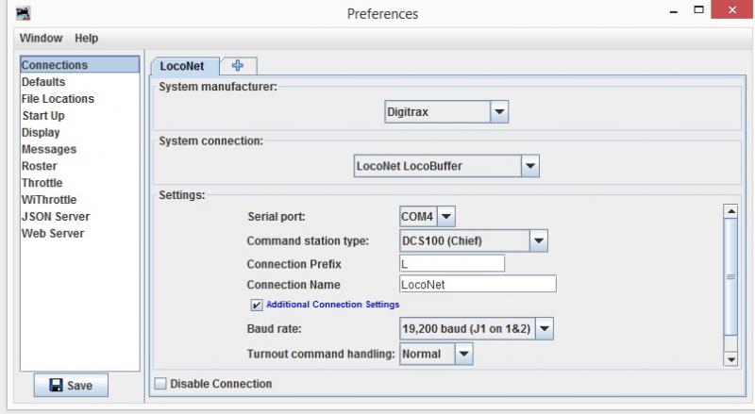
Task: Click the floppy disk Save icon
Action: pos(57,385)
